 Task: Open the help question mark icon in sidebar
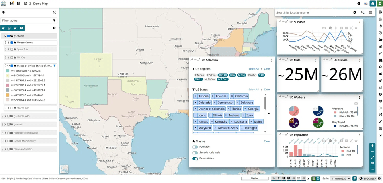(x=380, y=94)
